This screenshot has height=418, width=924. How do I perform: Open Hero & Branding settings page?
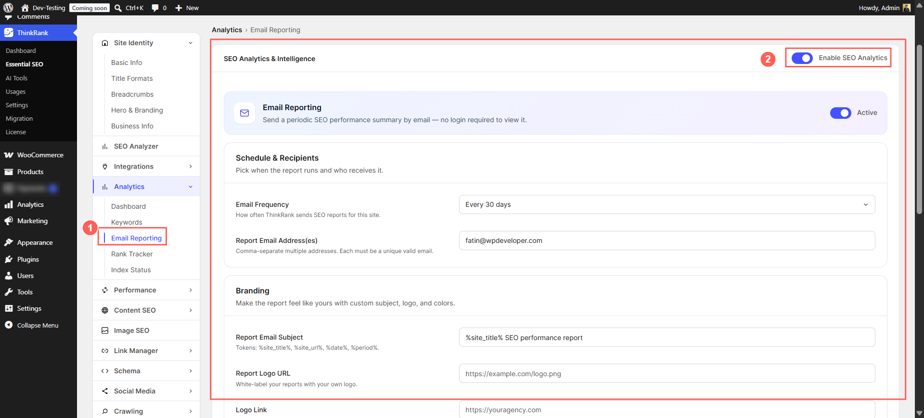click(x=137, y=110)
